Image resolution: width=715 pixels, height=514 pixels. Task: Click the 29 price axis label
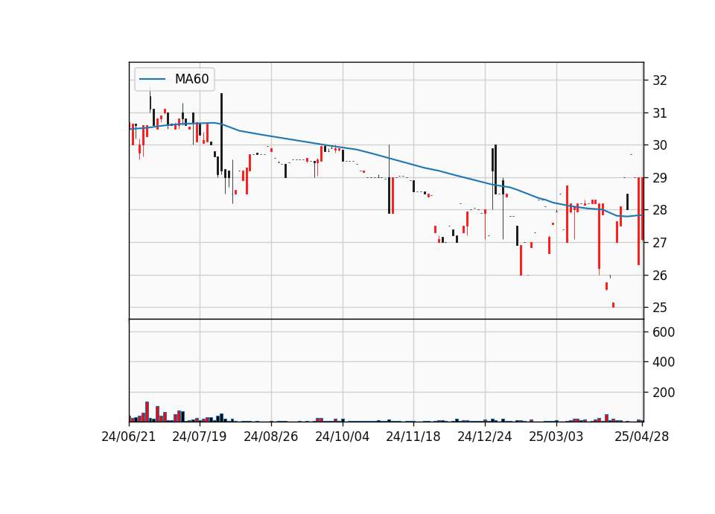659,177
